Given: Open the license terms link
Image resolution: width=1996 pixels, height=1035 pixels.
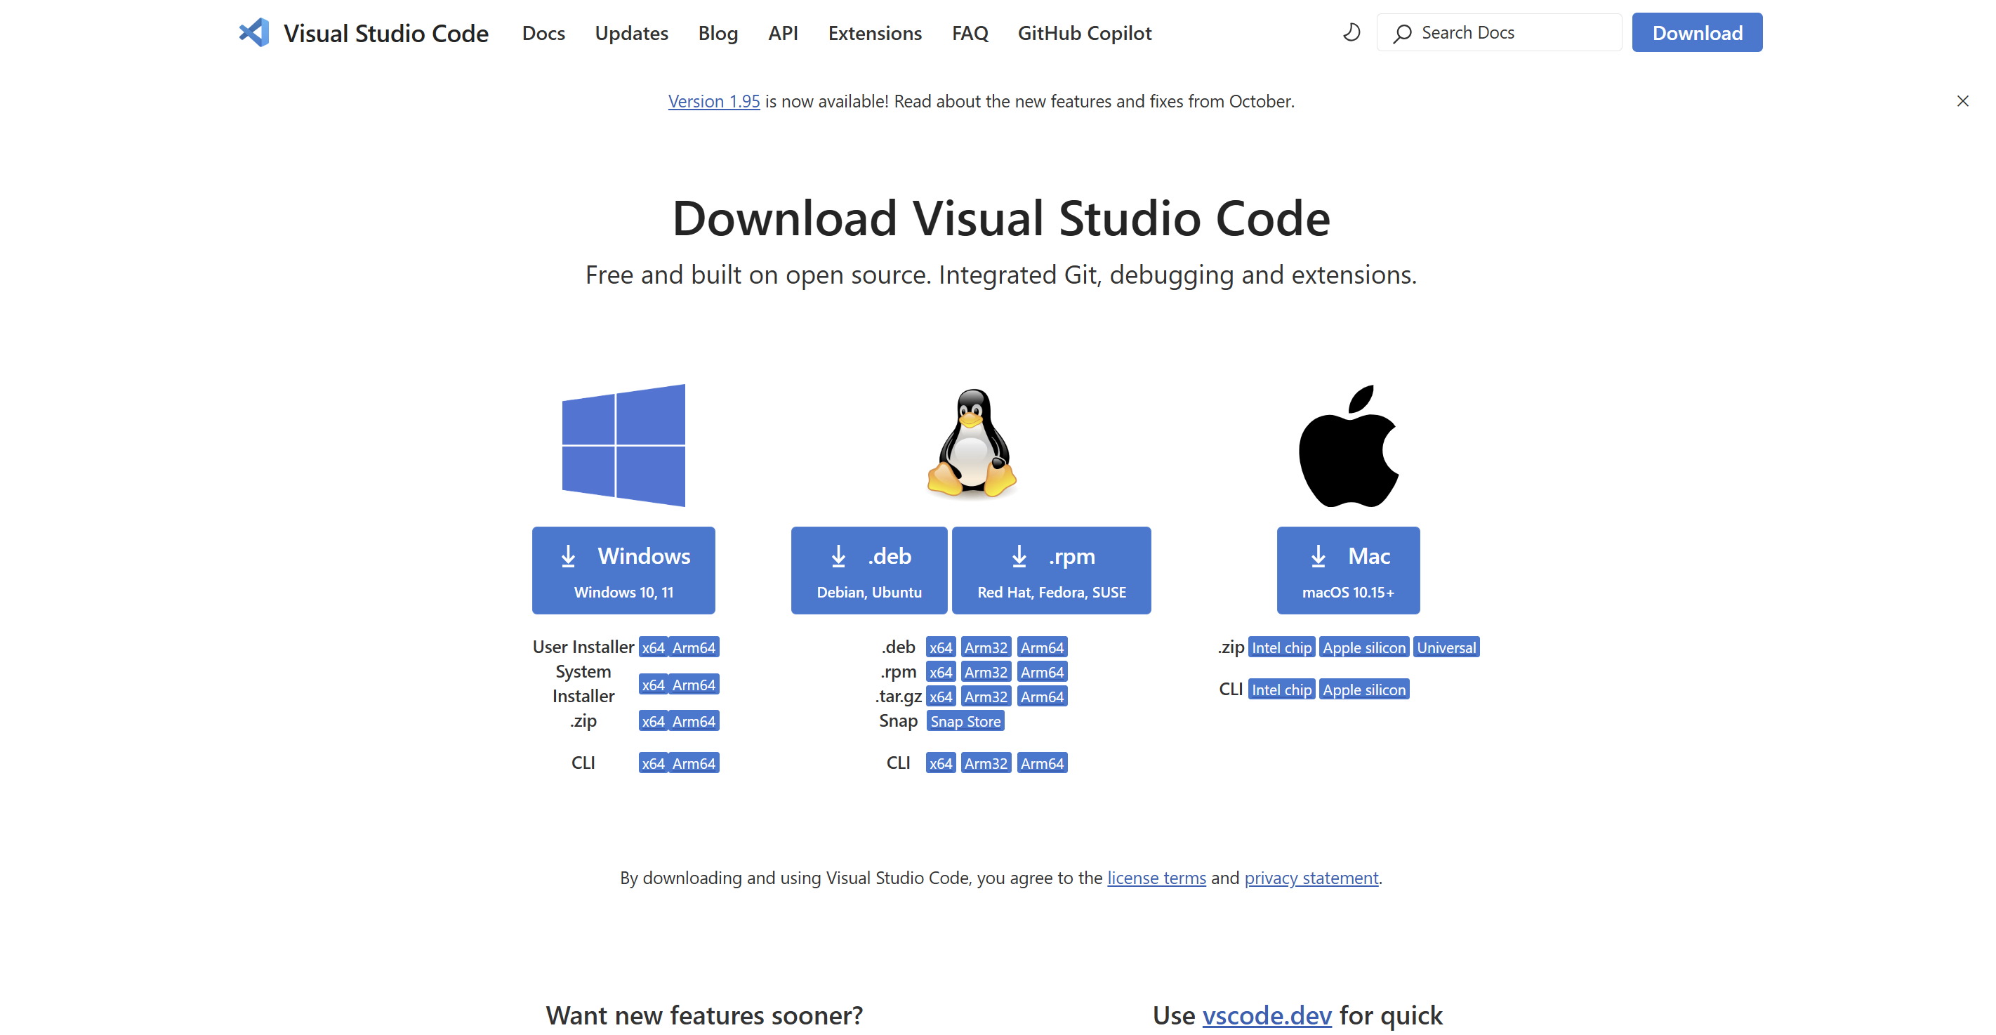Looking at the screenshot, I should coord(1156,878).
